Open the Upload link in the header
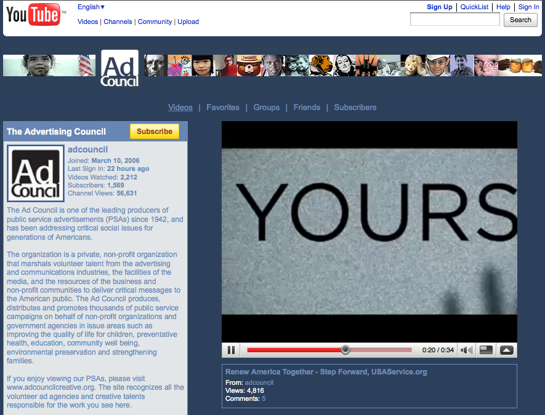This screenshot has width=545, height=415. [188, 22]
